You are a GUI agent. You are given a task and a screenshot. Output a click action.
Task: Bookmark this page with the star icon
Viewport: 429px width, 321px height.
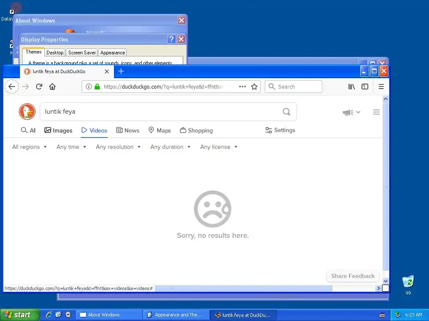[254, 87]
